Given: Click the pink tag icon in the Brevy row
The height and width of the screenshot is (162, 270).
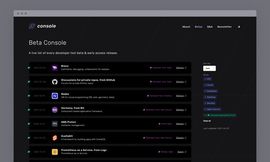Looking at the screenshot, I should [151, 68].
